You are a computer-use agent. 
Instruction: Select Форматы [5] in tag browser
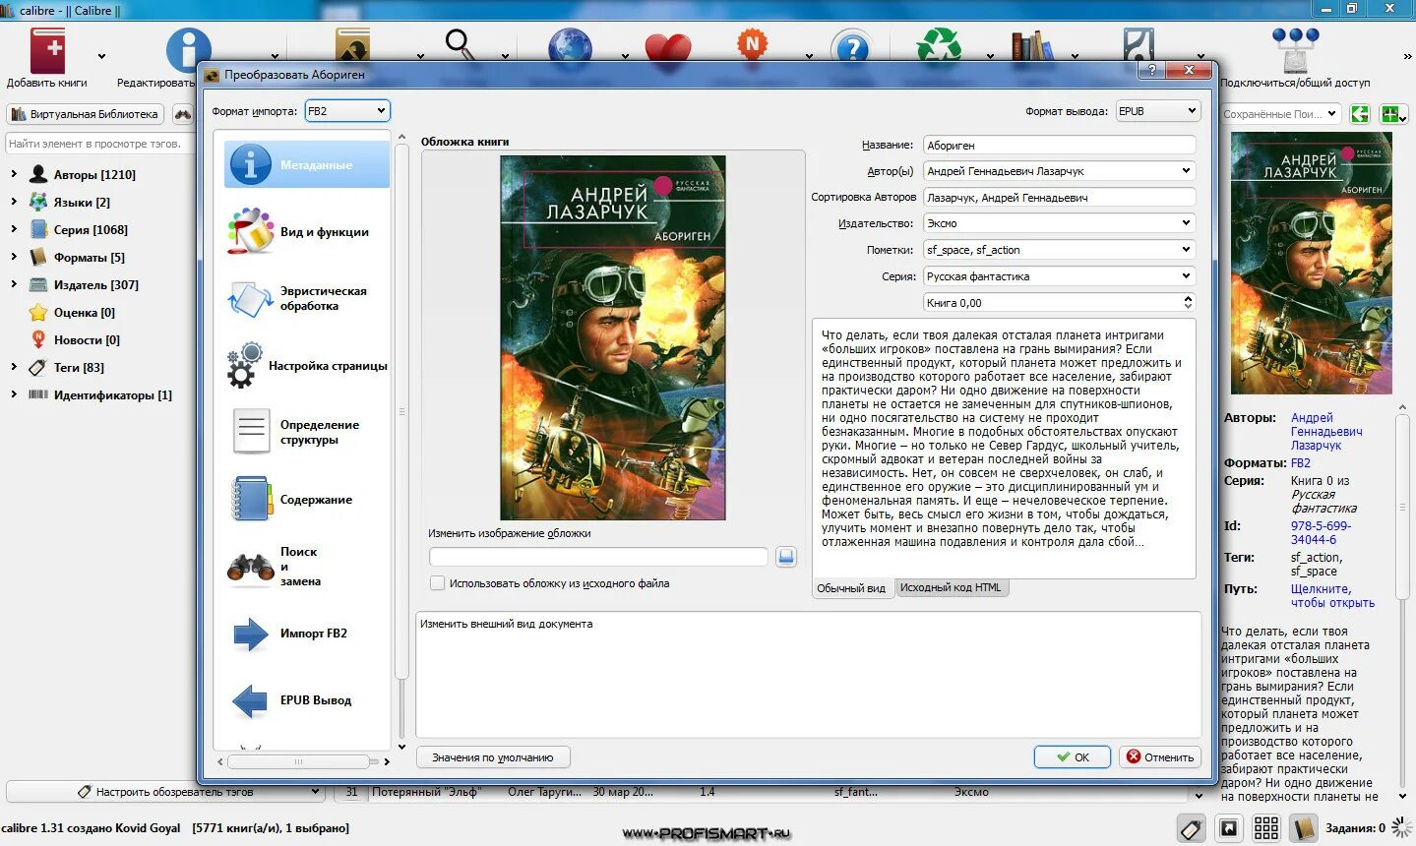pyautogui.click(x=89, y=258)
